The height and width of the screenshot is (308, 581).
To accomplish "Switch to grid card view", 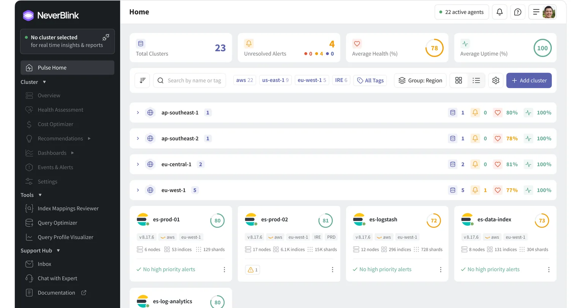I will pos(458,81).
